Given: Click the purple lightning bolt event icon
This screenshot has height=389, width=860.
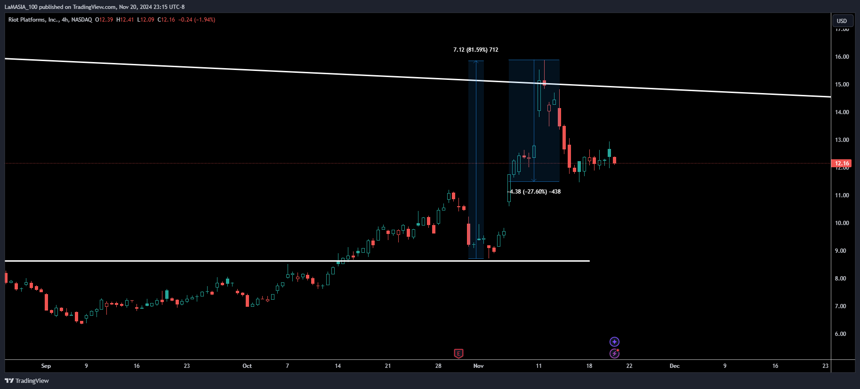Looking at the screenshot, I should (x=614, y=353).
